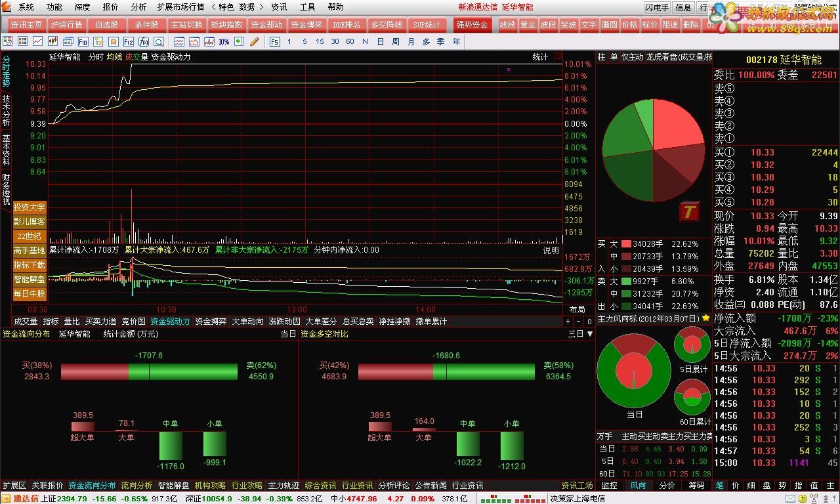Switch sidebar to 基本资料 view
The width and height of the screenshot is (840, 504).
click(6, 150)
